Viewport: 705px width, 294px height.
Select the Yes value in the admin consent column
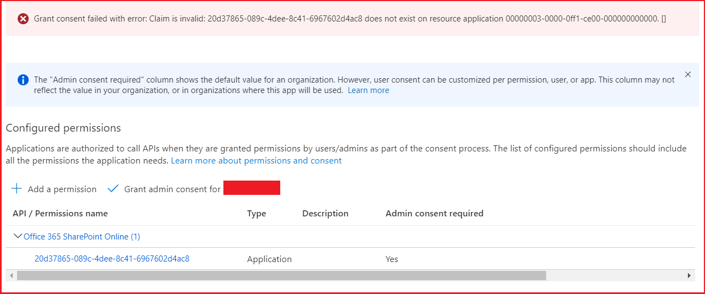[x=392, y=259]
